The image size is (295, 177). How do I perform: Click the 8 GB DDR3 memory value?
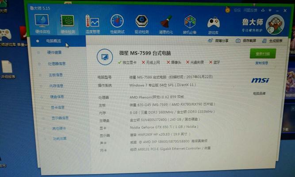pyautogui.click(x=172, y=112)
